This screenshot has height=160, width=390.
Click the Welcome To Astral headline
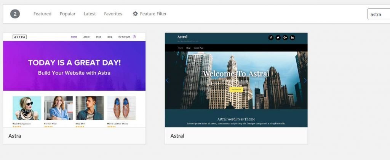pyautogui.click(x=236, y=74)
